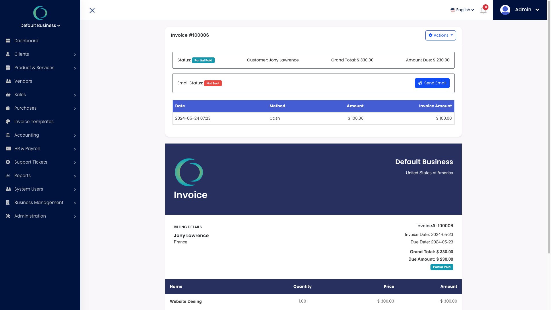Open the Administration menu item
The width and height of the screenshot is (551, 310).
(30, 216)
